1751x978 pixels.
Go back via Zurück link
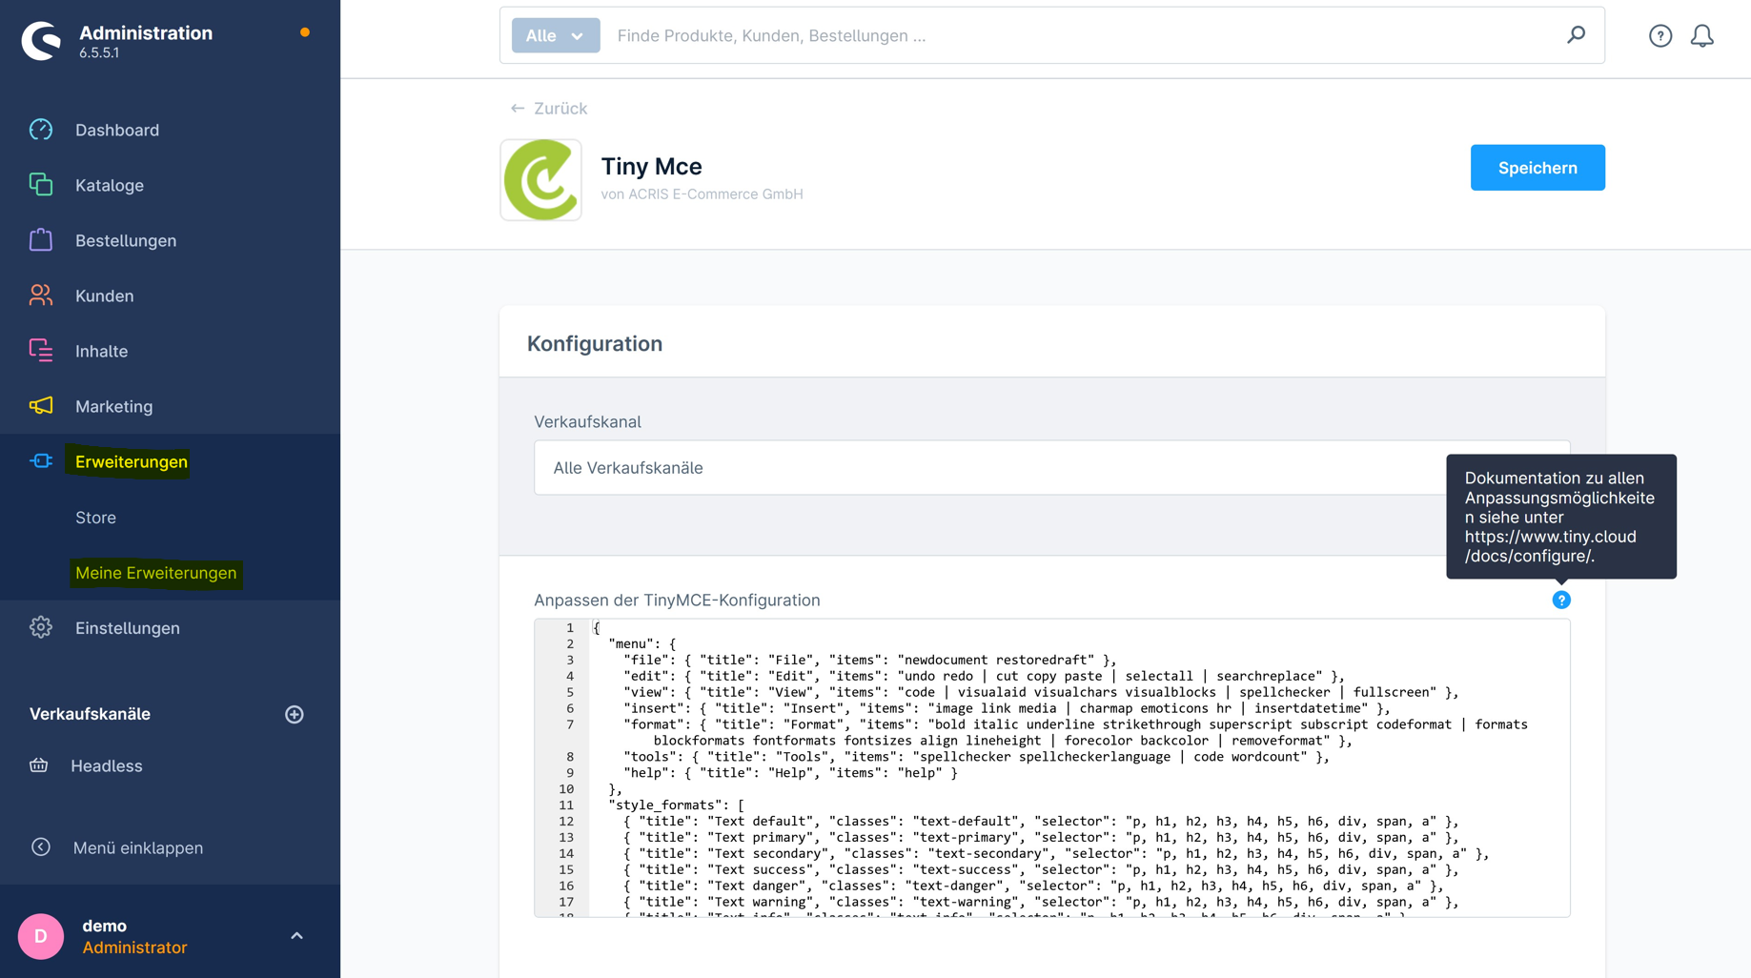tap(549, 108)
